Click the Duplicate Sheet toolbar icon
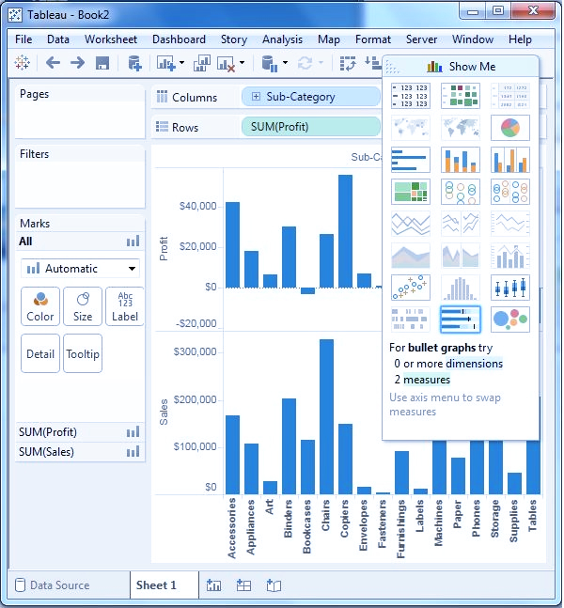The height and width of the screenshot is (608, 564). (x=202, y=63)
